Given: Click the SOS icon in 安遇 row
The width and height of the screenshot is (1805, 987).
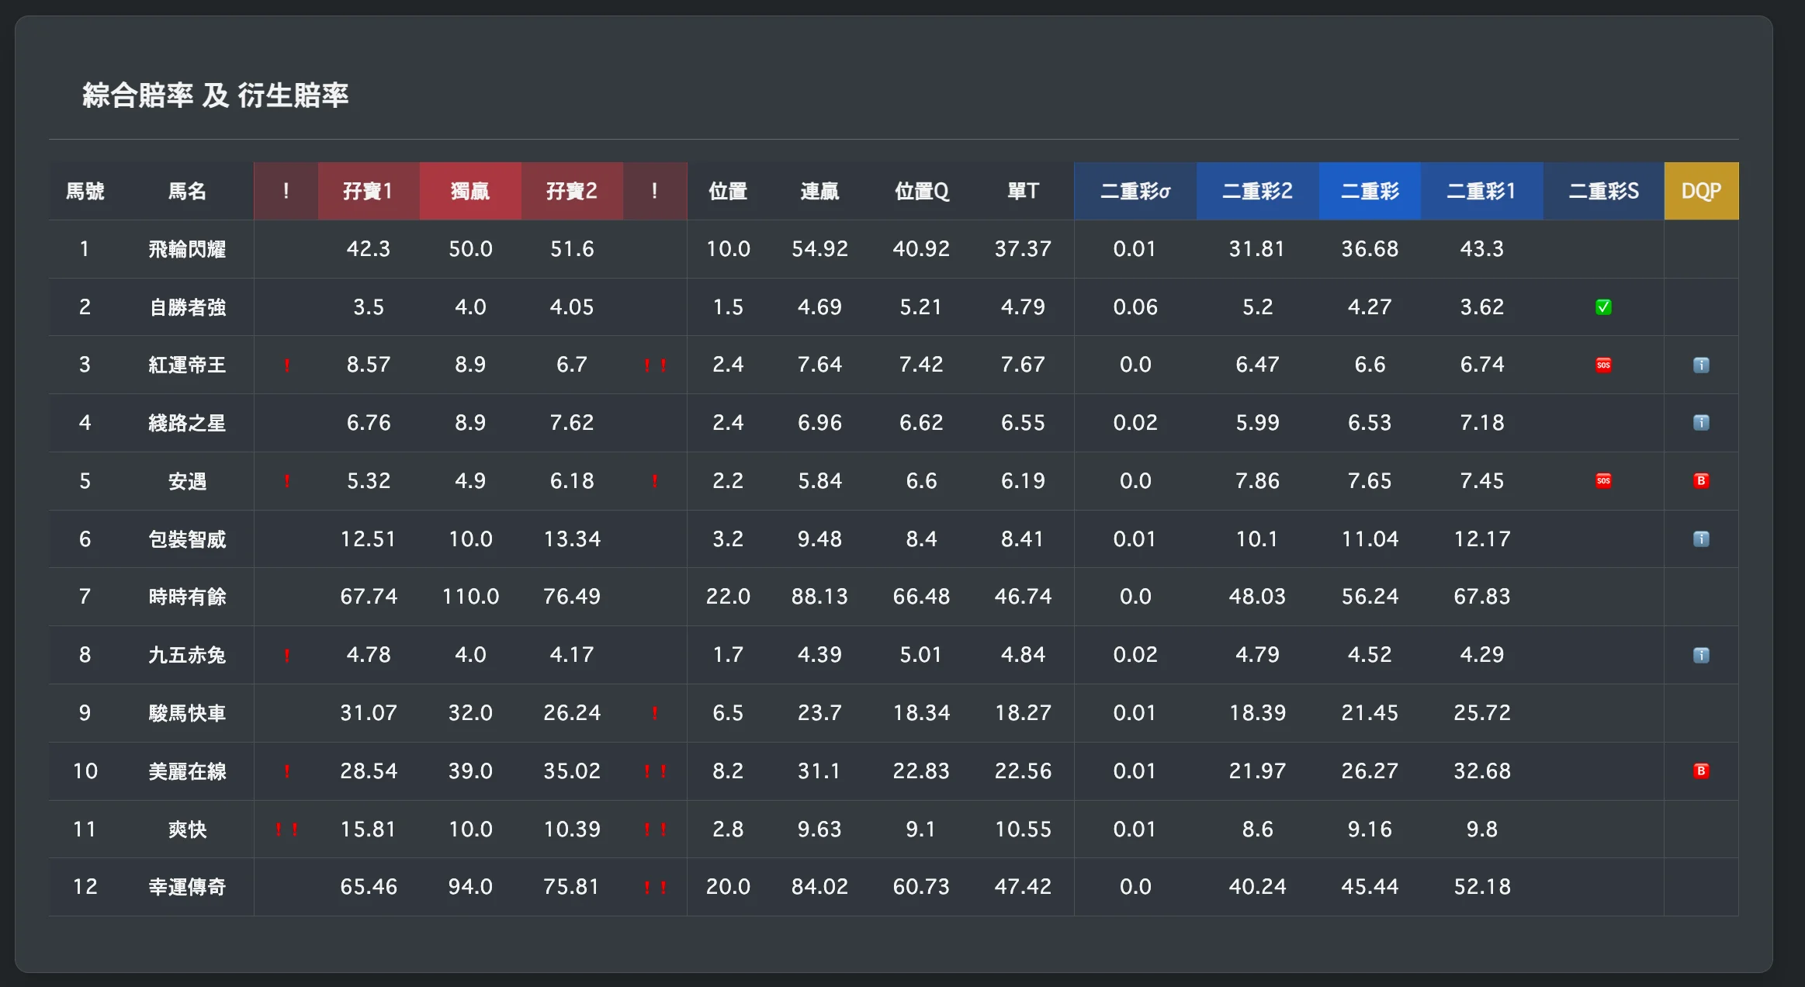Looking at the screenshot, I should pos(1603,481).
